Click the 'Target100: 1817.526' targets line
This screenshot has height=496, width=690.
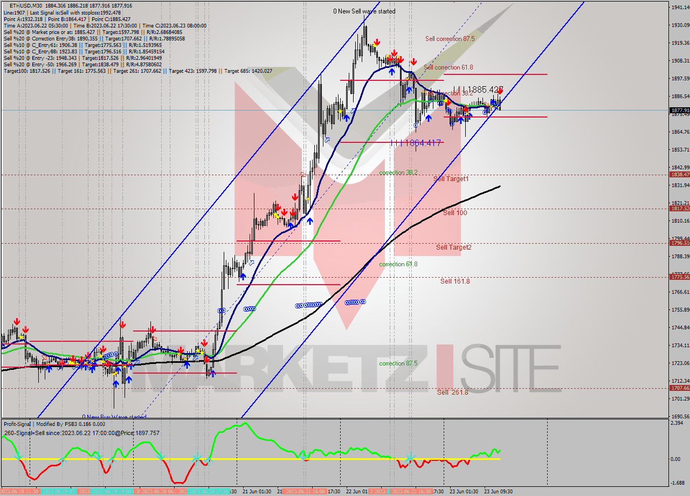[137, 71]
